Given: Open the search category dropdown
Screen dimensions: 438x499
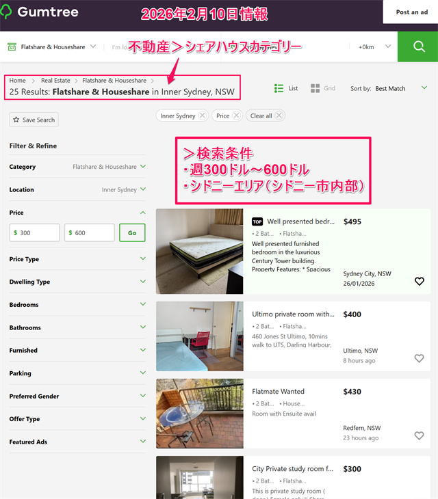Looking at the screenshot, I should [x=92, y=46].
